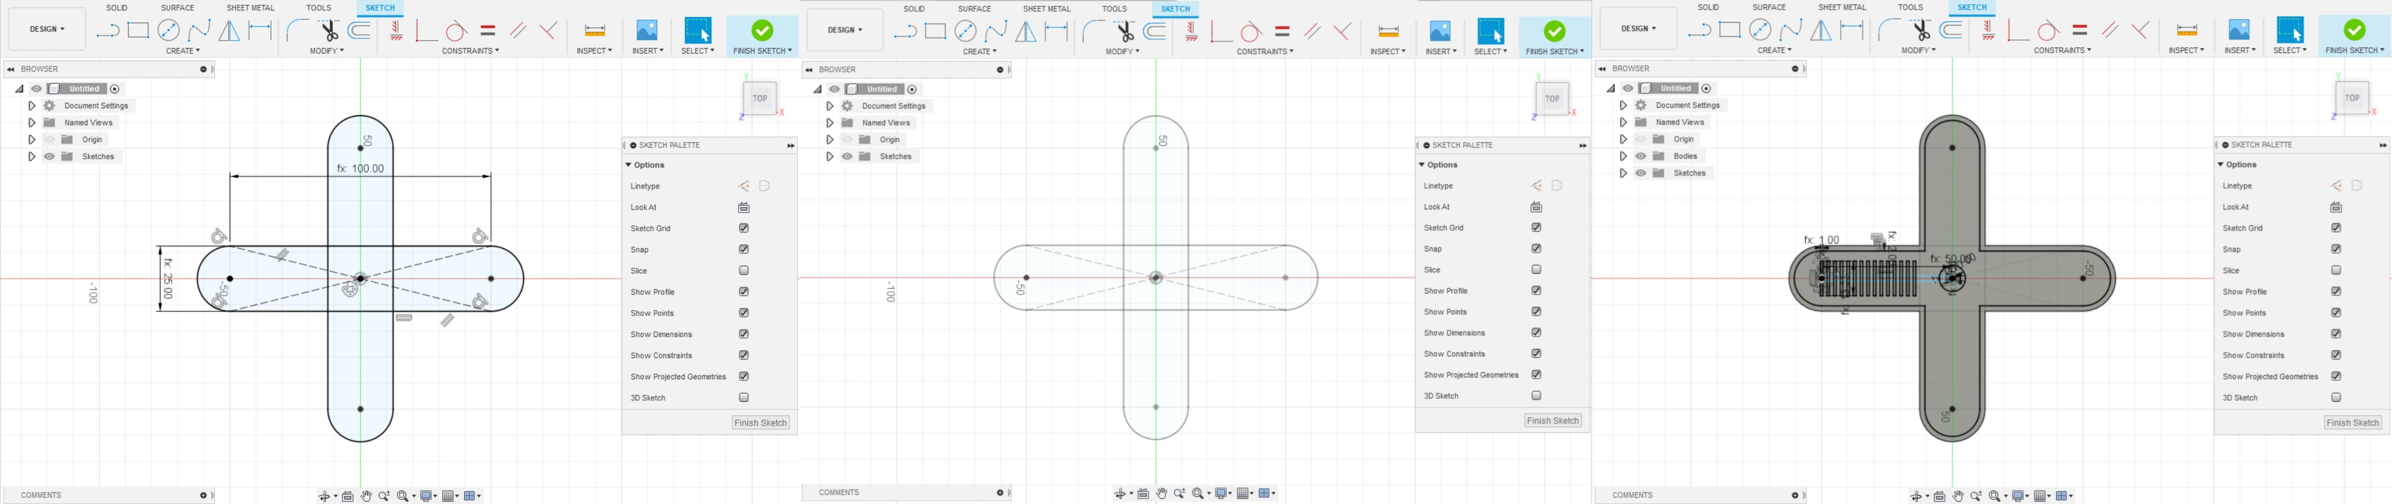Select the Circle tool in left window
Screen dimensions: 2392x504
coord(168,30)
